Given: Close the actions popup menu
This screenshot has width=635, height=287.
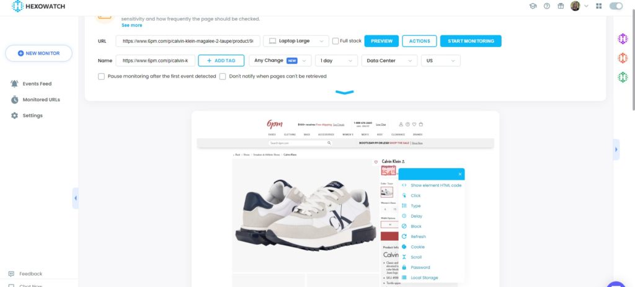Looking at the screenshot, I should [x=460, y=174].
